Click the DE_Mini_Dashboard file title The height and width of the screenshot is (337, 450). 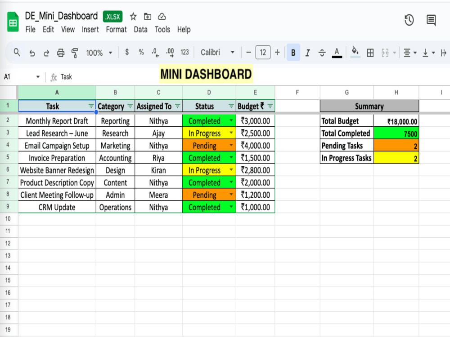coord(61,16)
